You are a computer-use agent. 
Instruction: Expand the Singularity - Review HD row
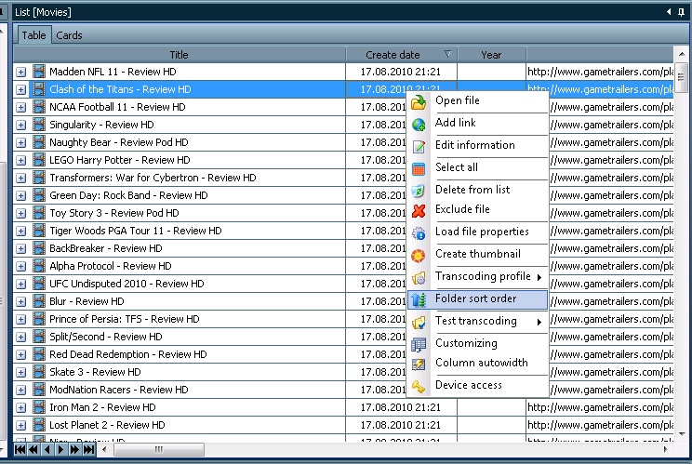(21, 125)
